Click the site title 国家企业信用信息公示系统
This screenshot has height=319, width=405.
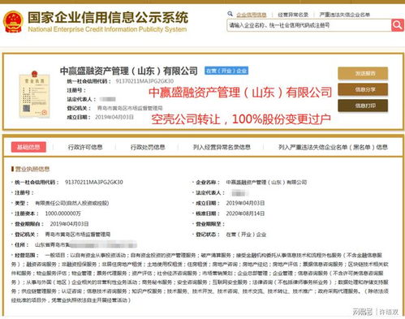(x=108, y=18)
